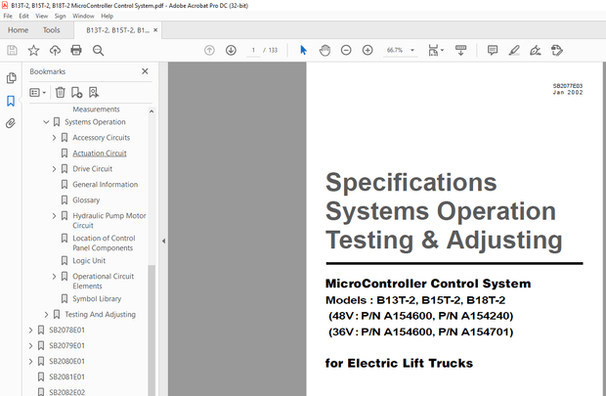
Task: Go to previous page arrow
Action: point(209,50)
